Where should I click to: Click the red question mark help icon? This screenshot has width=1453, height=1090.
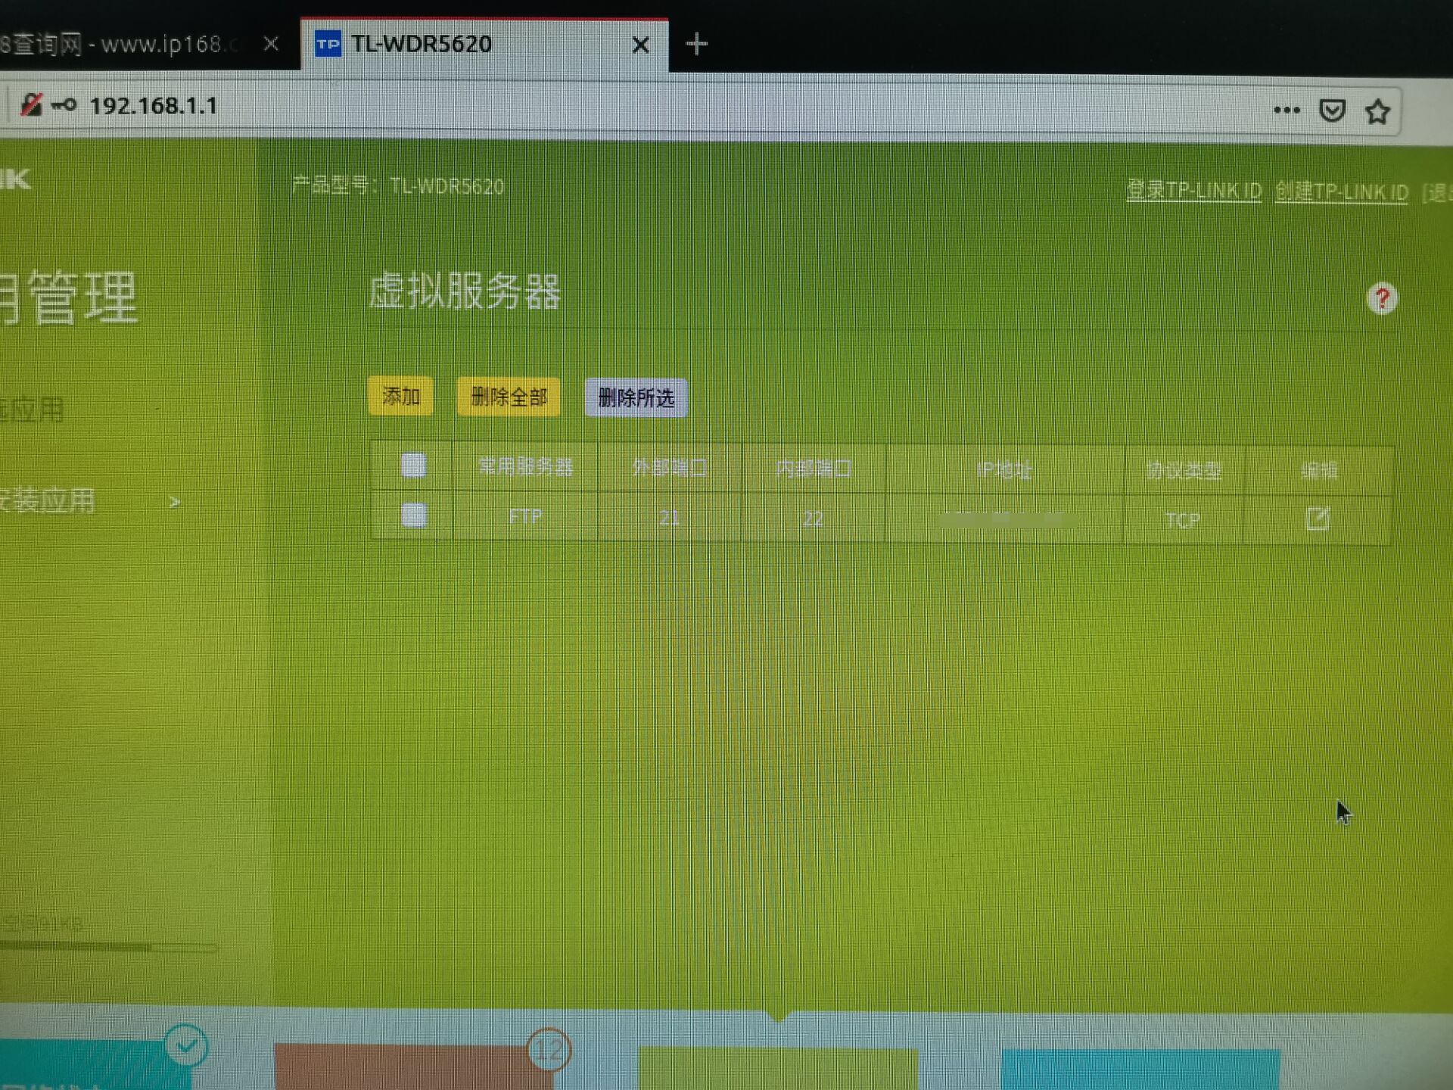click(1382, 299)
